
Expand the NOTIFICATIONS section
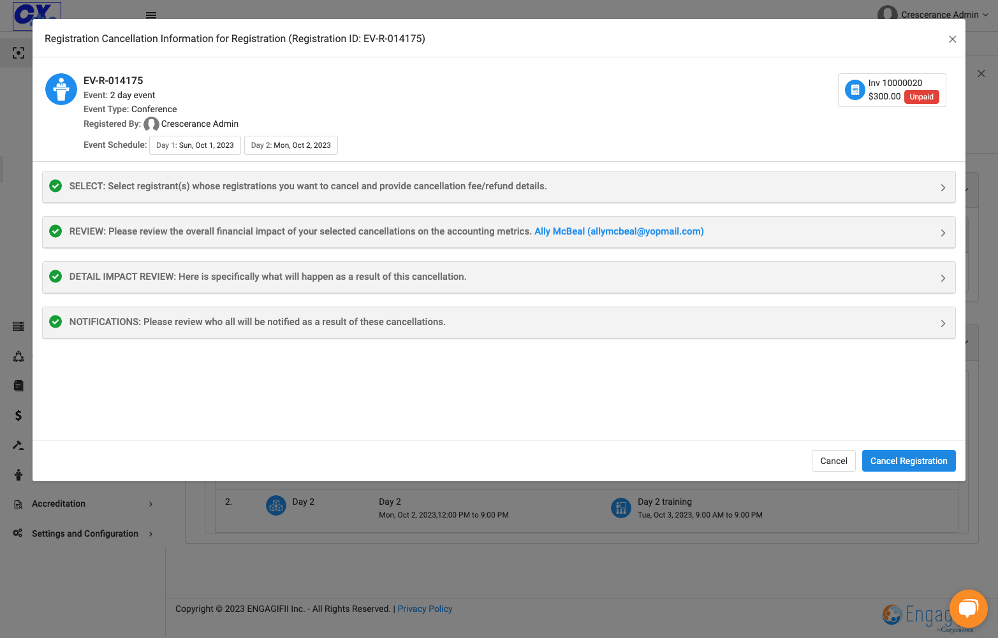499,323
